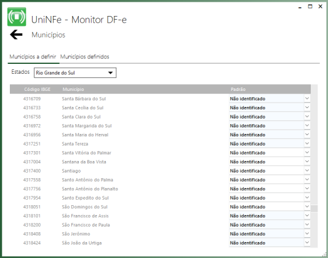328x258 pixels.
Task: Open Padrão dropdown for Santo Expedito do Sul
Action: click(x=307, y=197)
